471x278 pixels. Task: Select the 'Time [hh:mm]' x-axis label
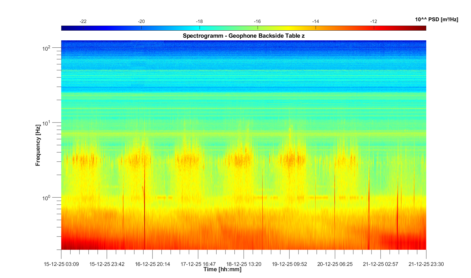(222, 269)
